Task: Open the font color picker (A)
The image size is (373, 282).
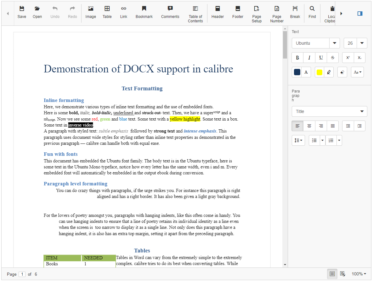Action: click(306, 72)
